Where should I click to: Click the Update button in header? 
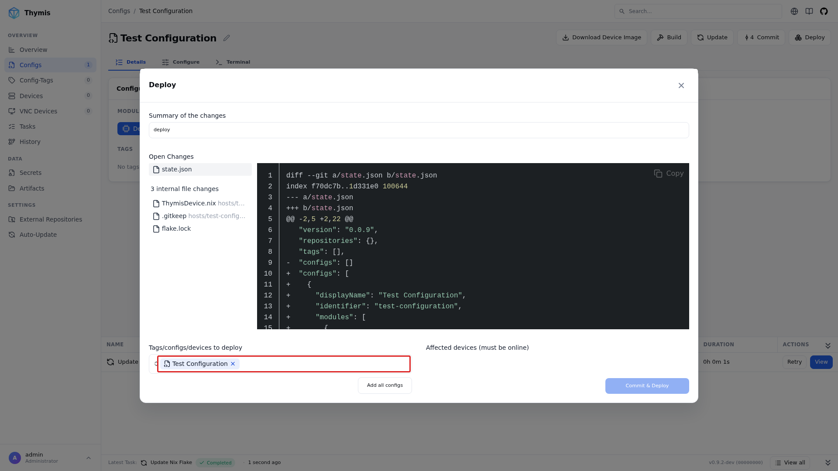click(712, 38)
